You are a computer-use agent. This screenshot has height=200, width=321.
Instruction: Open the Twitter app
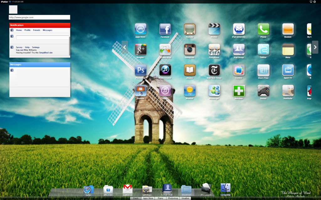(x=263, y=50)
